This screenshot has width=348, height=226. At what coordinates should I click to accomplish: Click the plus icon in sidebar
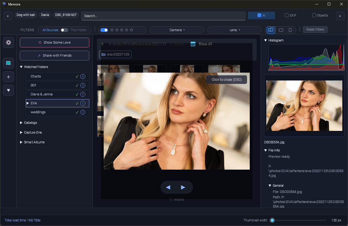point(8,77)
